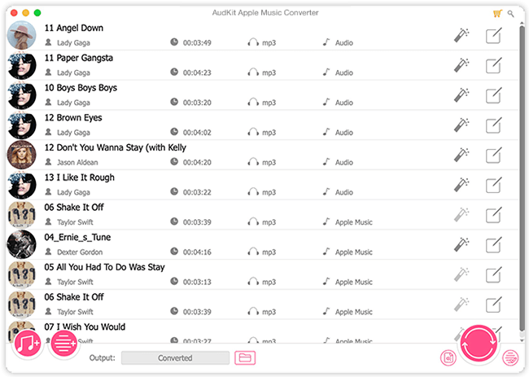Open the tag editor for Don't You Wanna Stay
Viewport: 529px width, 377px height.
coord(493,155)
